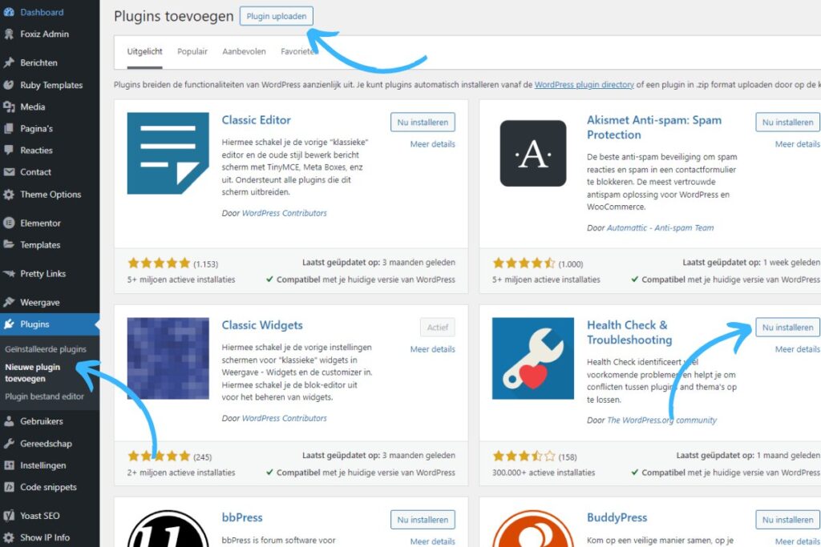Click the Templates folder icon

(x=9, y=245)
